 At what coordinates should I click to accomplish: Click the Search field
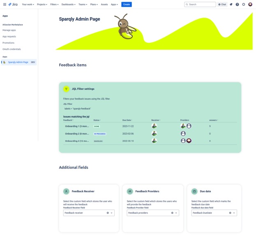tap(200, 5)
